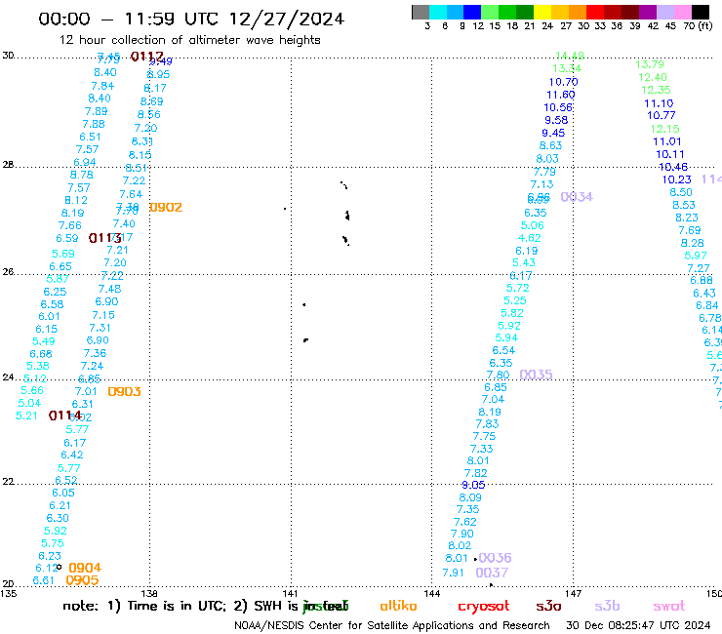Click the cyan swatch in the legend bar

click(x=438, y=12)
